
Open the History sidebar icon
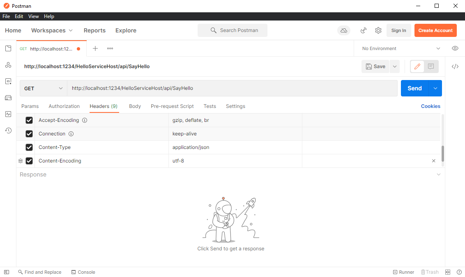tap(8, 130)
